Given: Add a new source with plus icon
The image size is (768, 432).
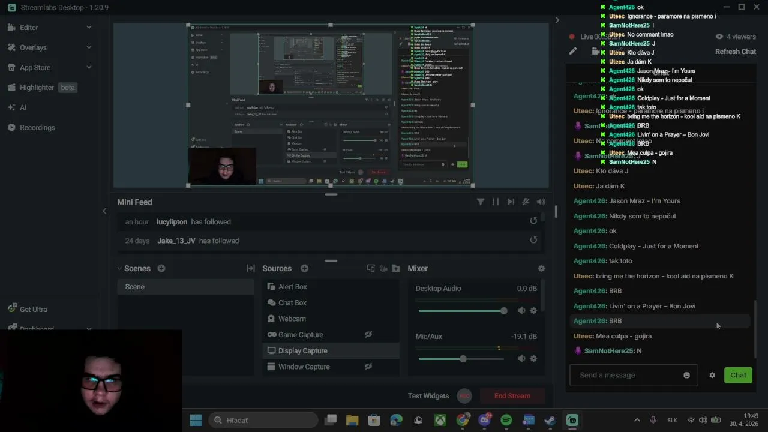Looking at the screenshot, I should [x=304, y=268].
